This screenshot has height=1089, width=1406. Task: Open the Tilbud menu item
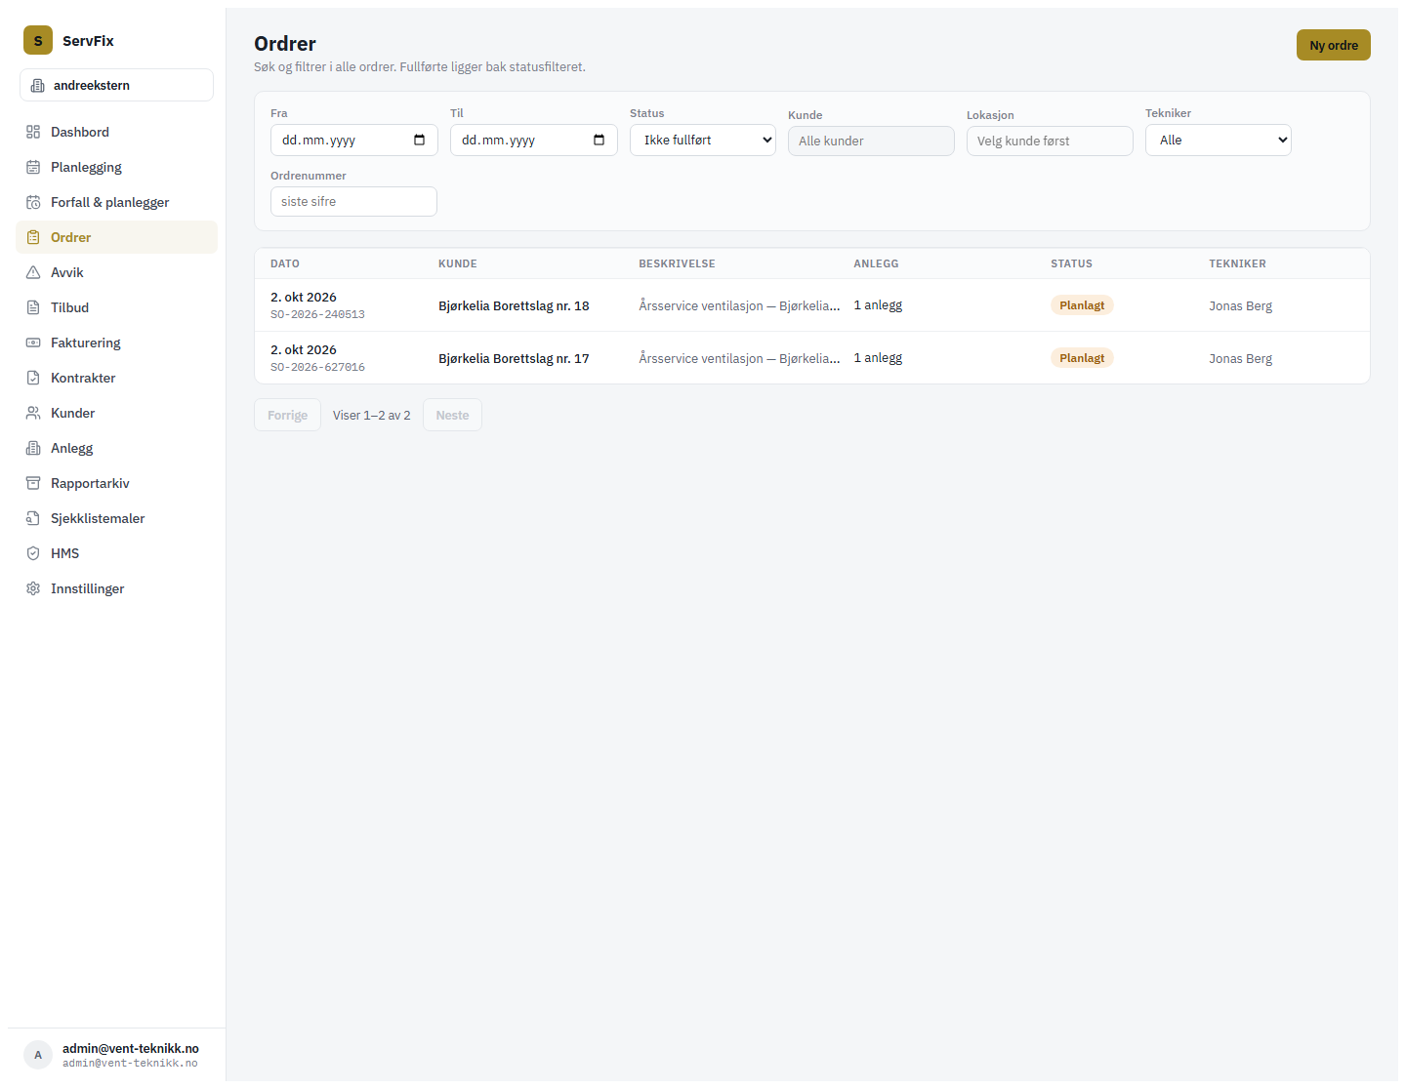click(x=116, y=307)
